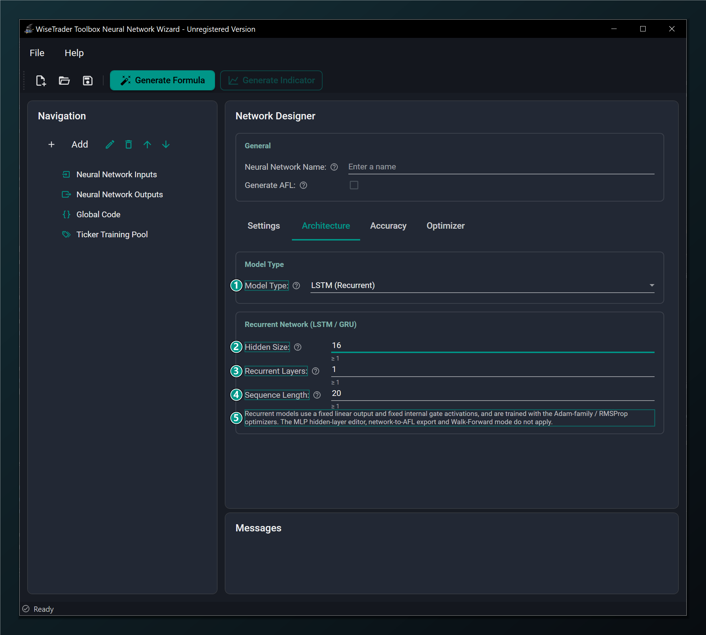706x635 pixels.
Task: Maximize the Neural Network Wizard window
Action: pos(643,29)
